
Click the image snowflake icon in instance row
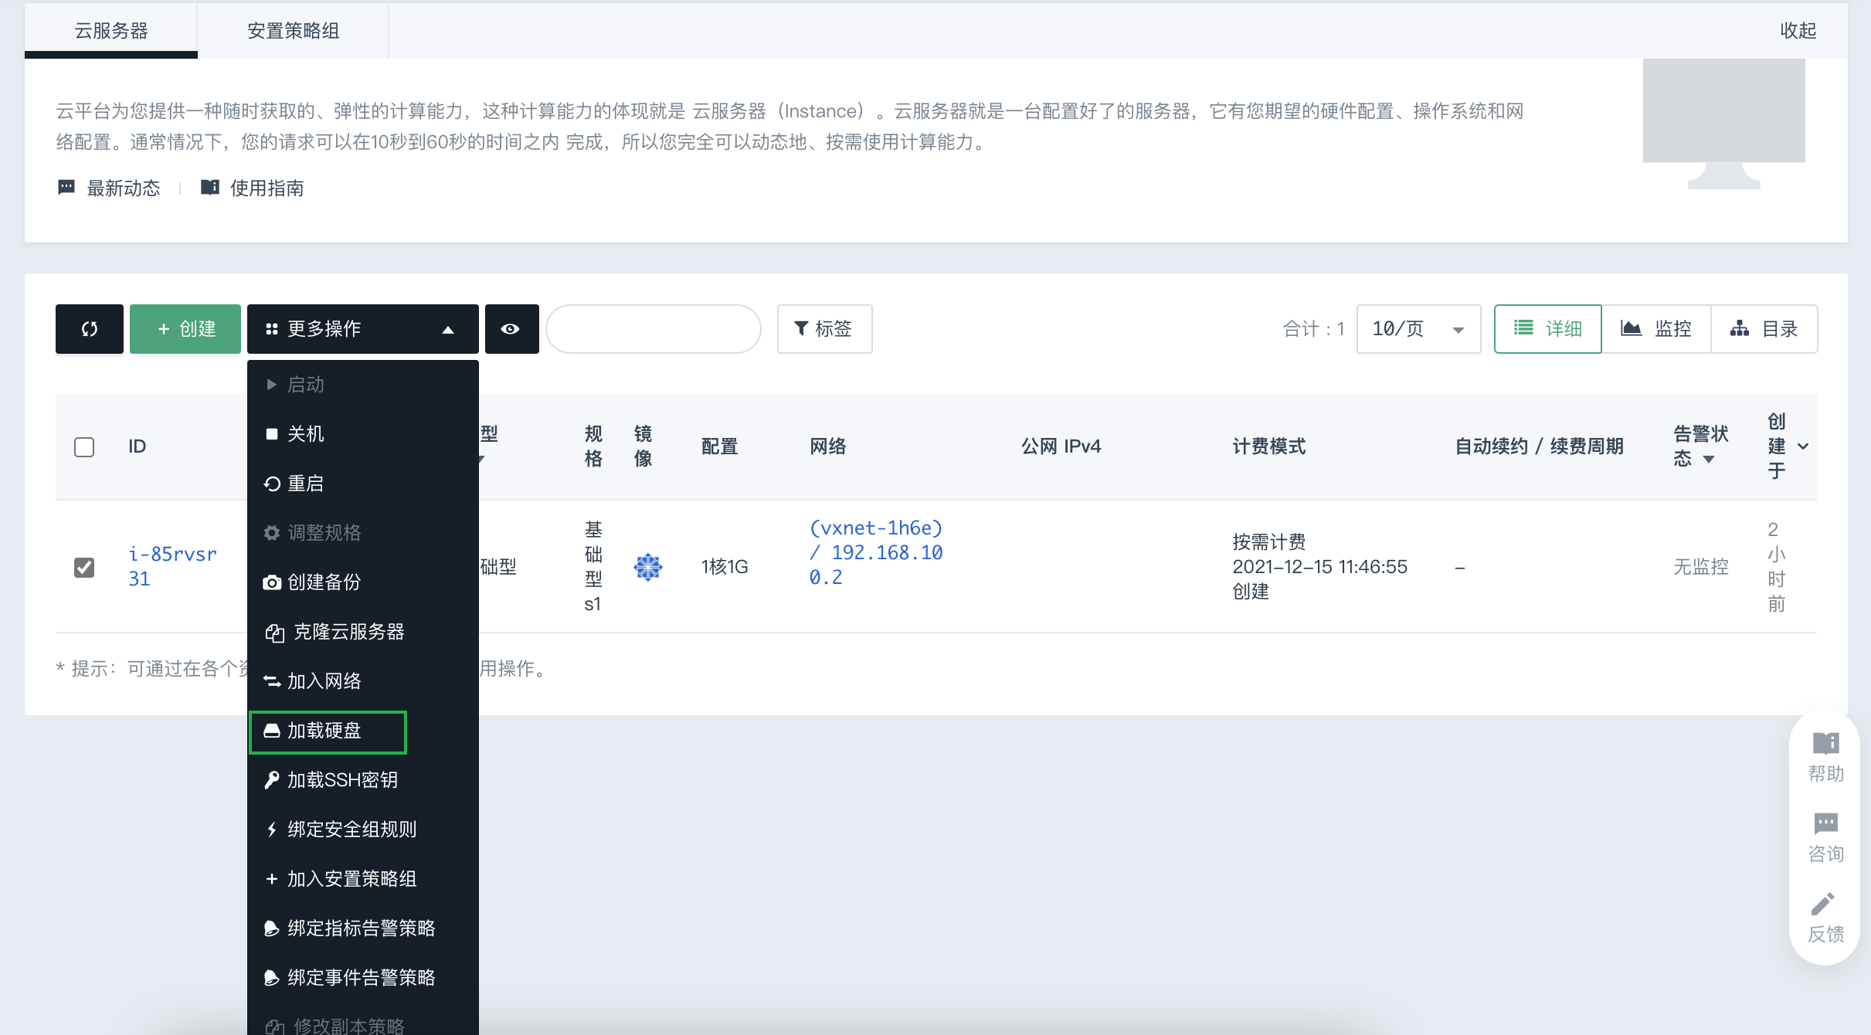point(647,567)
